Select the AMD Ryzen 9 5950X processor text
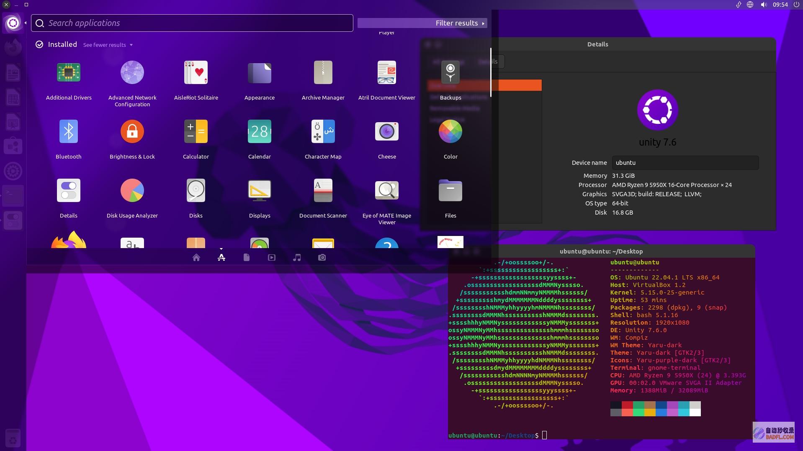Viewport: 803px width, 451px height. point(672,185)
